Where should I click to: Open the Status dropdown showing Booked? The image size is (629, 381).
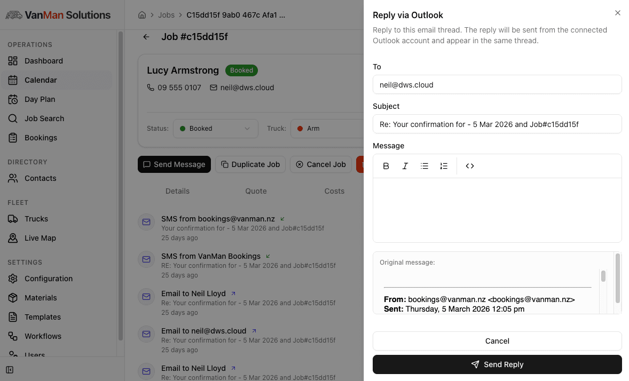click(x=215, y=129)
